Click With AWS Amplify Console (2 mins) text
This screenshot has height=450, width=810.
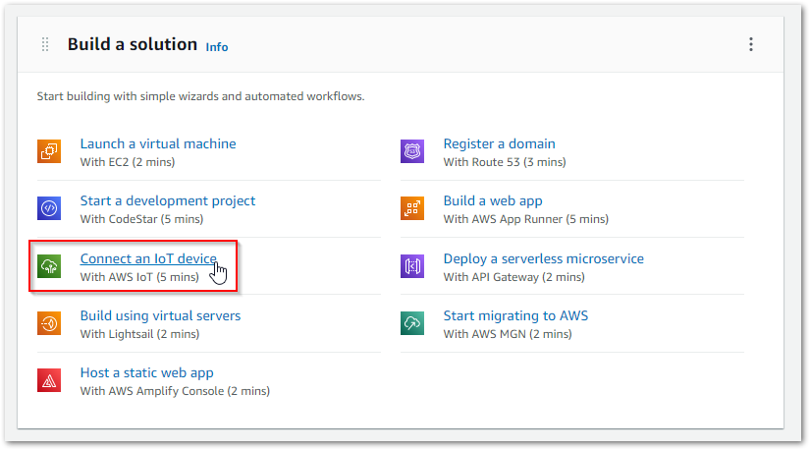[x=175, y=391]
